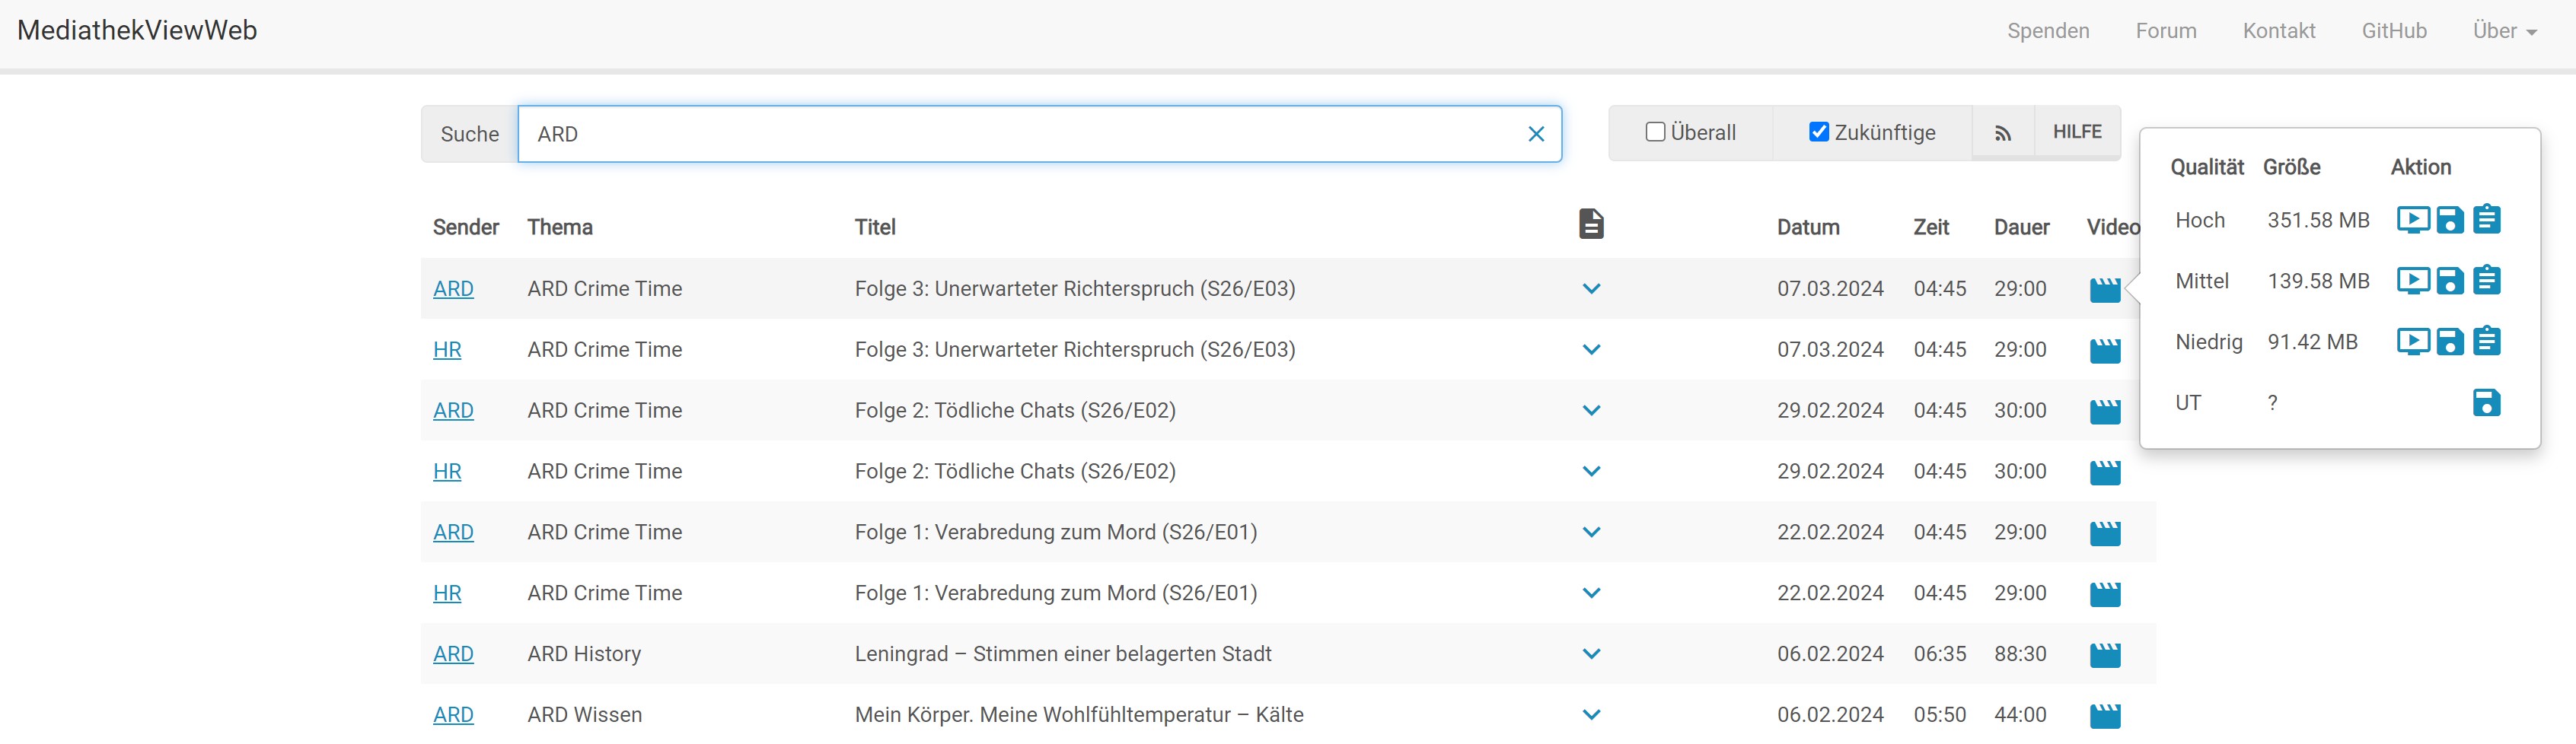Open video options for HR Unerwarteter Richterspruch
Screen dimensions: 2576x744
pos(2105,351)
